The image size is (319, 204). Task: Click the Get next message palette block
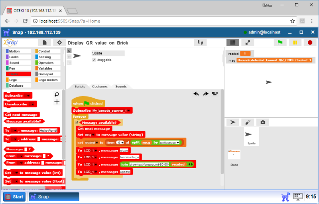pos(21,115)
